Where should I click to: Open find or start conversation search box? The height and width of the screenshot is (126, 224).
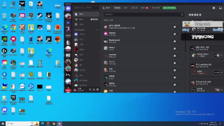pos(86,8)
